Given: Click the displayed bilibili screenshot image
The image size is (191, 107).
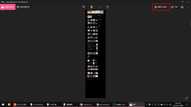Looking at the screenshot, I should pyautogui.click(x=95, y=54).
